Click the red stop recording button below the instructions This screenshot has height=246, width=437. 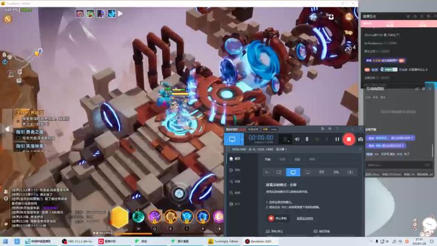coord(277,218)
